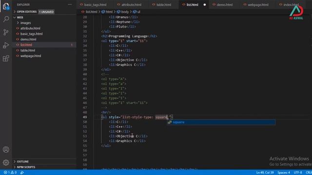This screenshot has height=175, width=312.
Task: Click the Programming Language heading line
Action: point(129,36)
